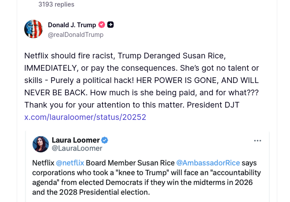Open Laura Loomer's profile picture

pos(41,144)
